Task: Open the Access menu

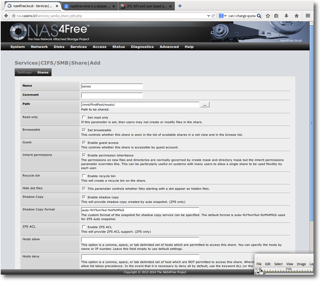Action: click(x=99, y=47)
